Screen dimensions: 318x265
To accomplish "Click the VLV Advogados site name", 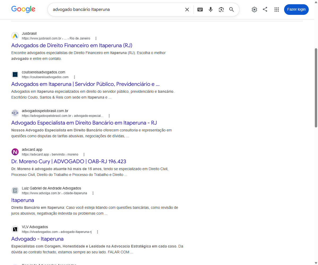I will 35,227.
